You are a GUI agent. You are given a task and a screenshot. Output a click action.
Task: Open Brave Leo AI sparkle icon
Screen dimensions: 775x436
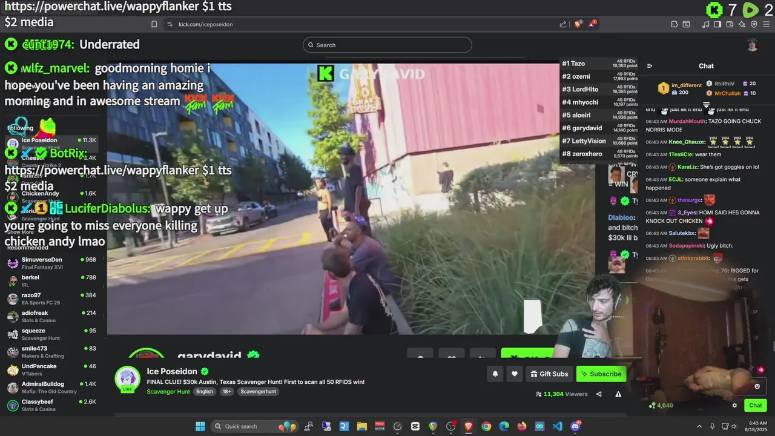click(742, 24)
